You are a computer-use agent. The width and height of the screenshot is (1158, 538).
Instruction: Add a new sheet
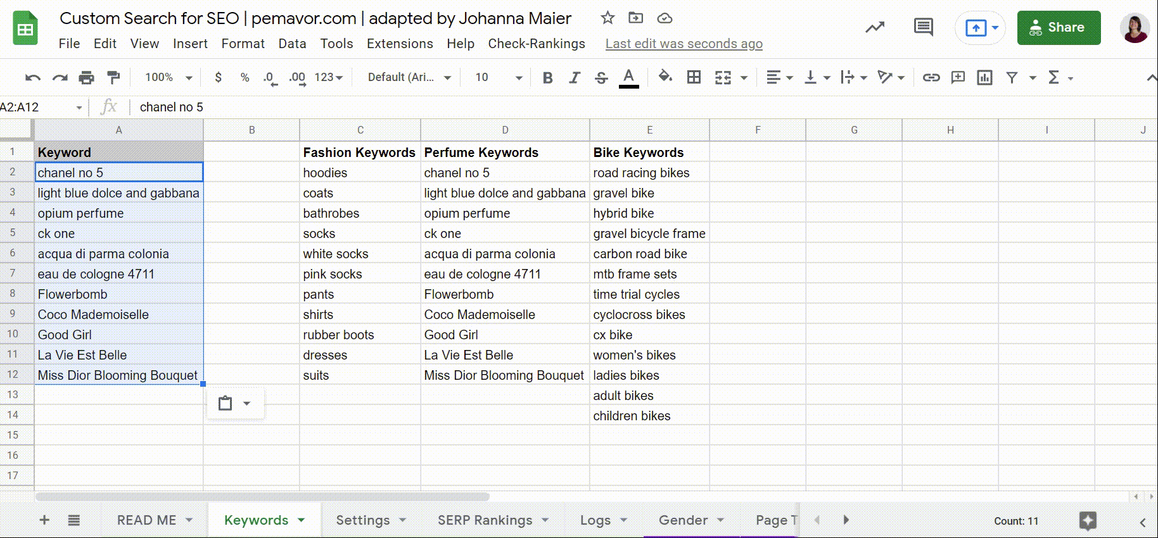click(44, 520)
